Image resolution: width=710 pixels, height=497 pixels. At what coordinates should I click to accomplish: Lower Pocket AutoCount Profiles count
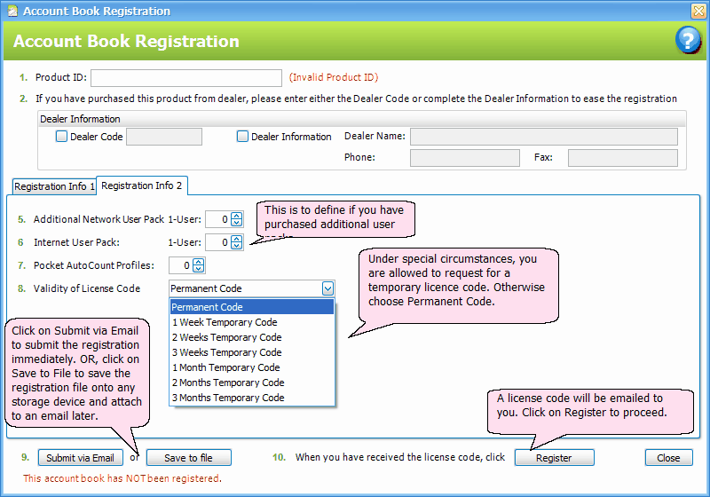coord(198,268)
